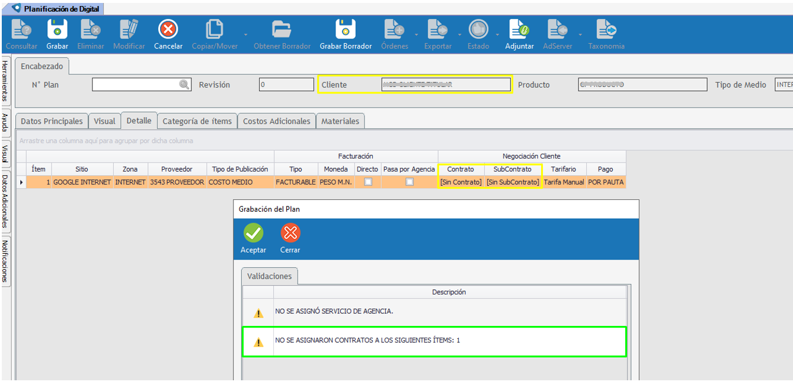Expand the Exportar dropdown arrow

[x=461, y=34]
